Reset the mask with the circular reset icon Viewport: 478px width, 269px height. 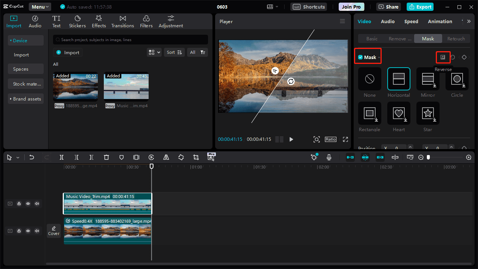coord(453,57)
